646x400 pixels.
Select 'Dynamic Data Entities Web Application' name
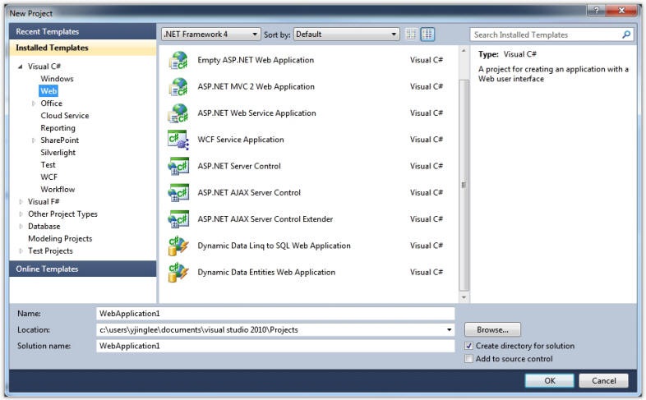(x=266, y=273)
